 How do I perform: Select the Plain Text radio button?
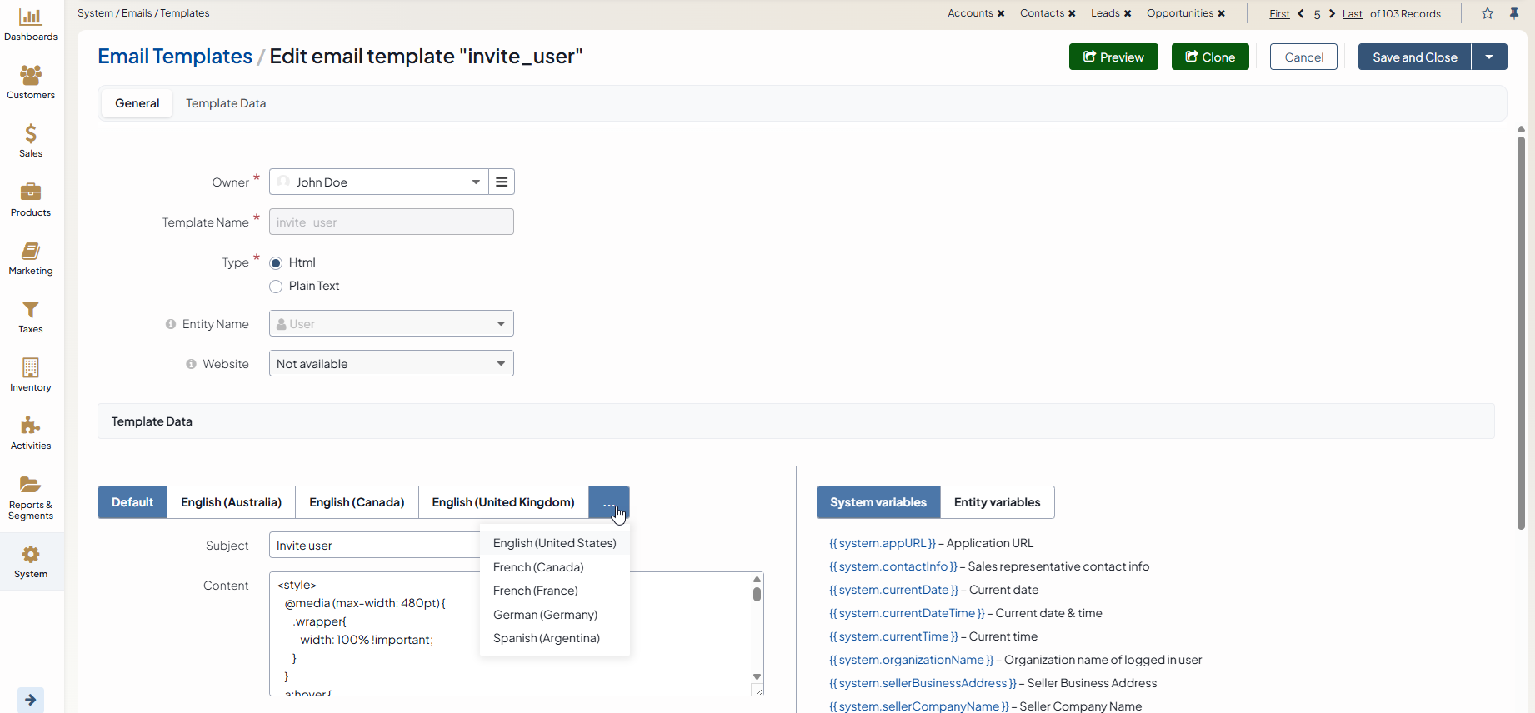(x=276, y=287)
